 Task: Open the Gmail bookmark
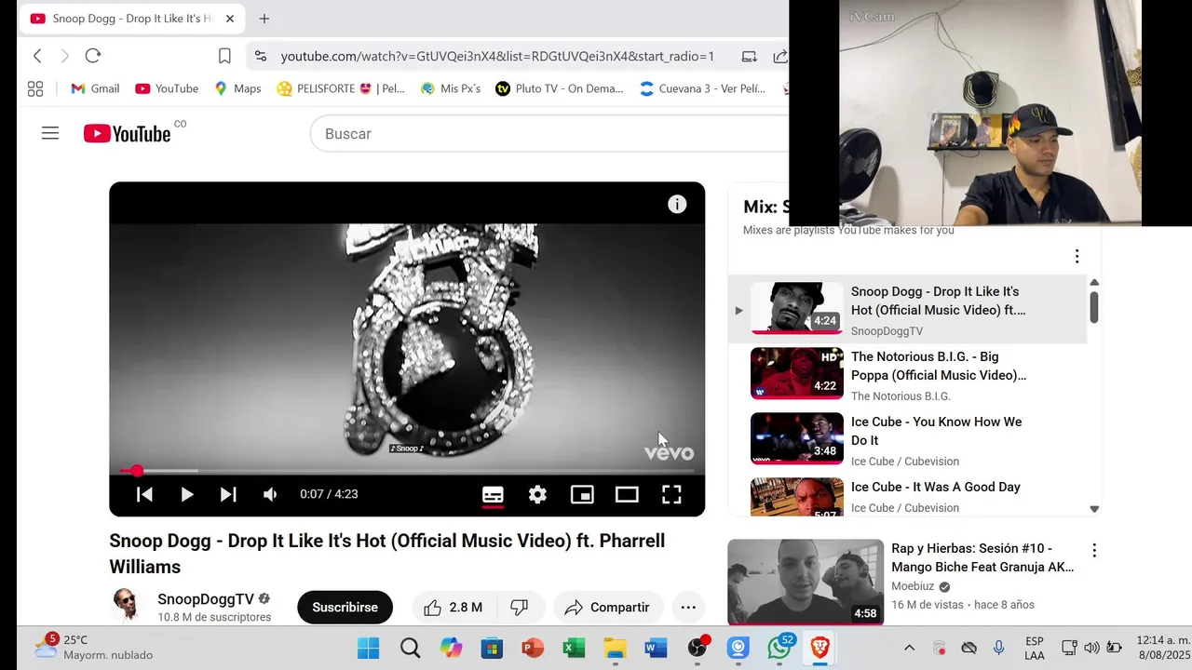coord(95,88)
